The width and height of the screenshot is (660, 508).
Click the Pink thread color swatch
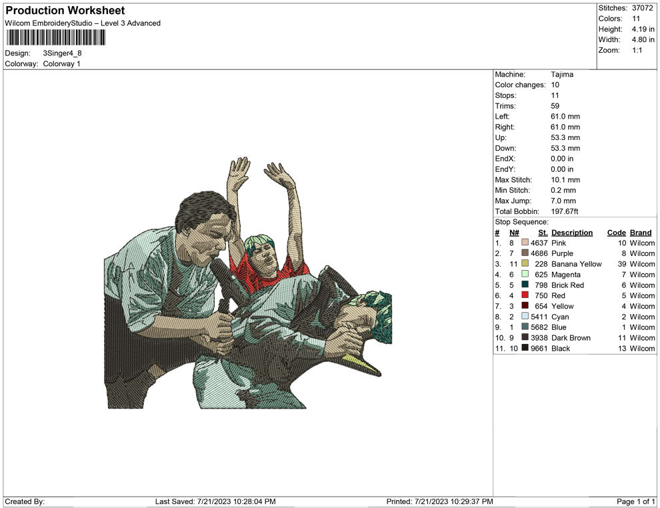click(525, 243)
